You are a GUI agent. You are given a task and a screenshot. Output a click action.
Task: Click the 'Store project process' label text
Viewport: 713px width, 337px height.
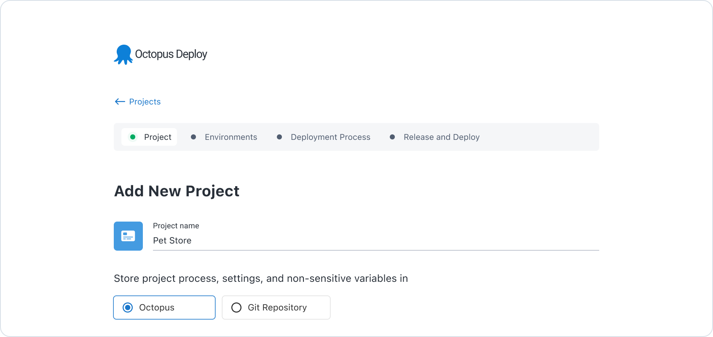tap(261, 278)
